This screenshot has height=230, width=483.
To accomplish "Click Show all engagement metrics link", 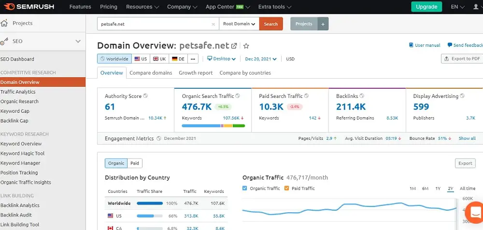I will 467,138.
